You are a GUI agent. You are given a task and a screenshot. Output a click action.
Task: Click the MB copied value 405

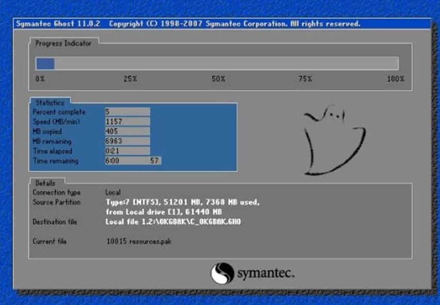(x=127, y=132)
